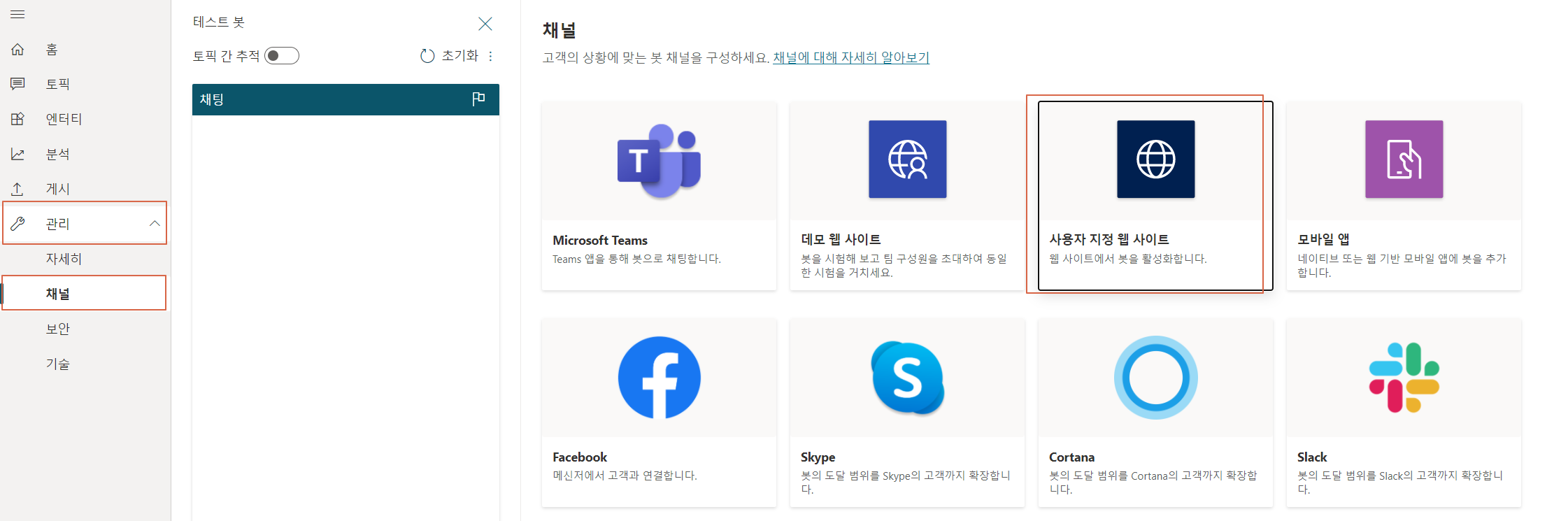1554x521 pixels.
Task: Click the chat header bar labeled 채팅
Action: [x=345, y=99]
